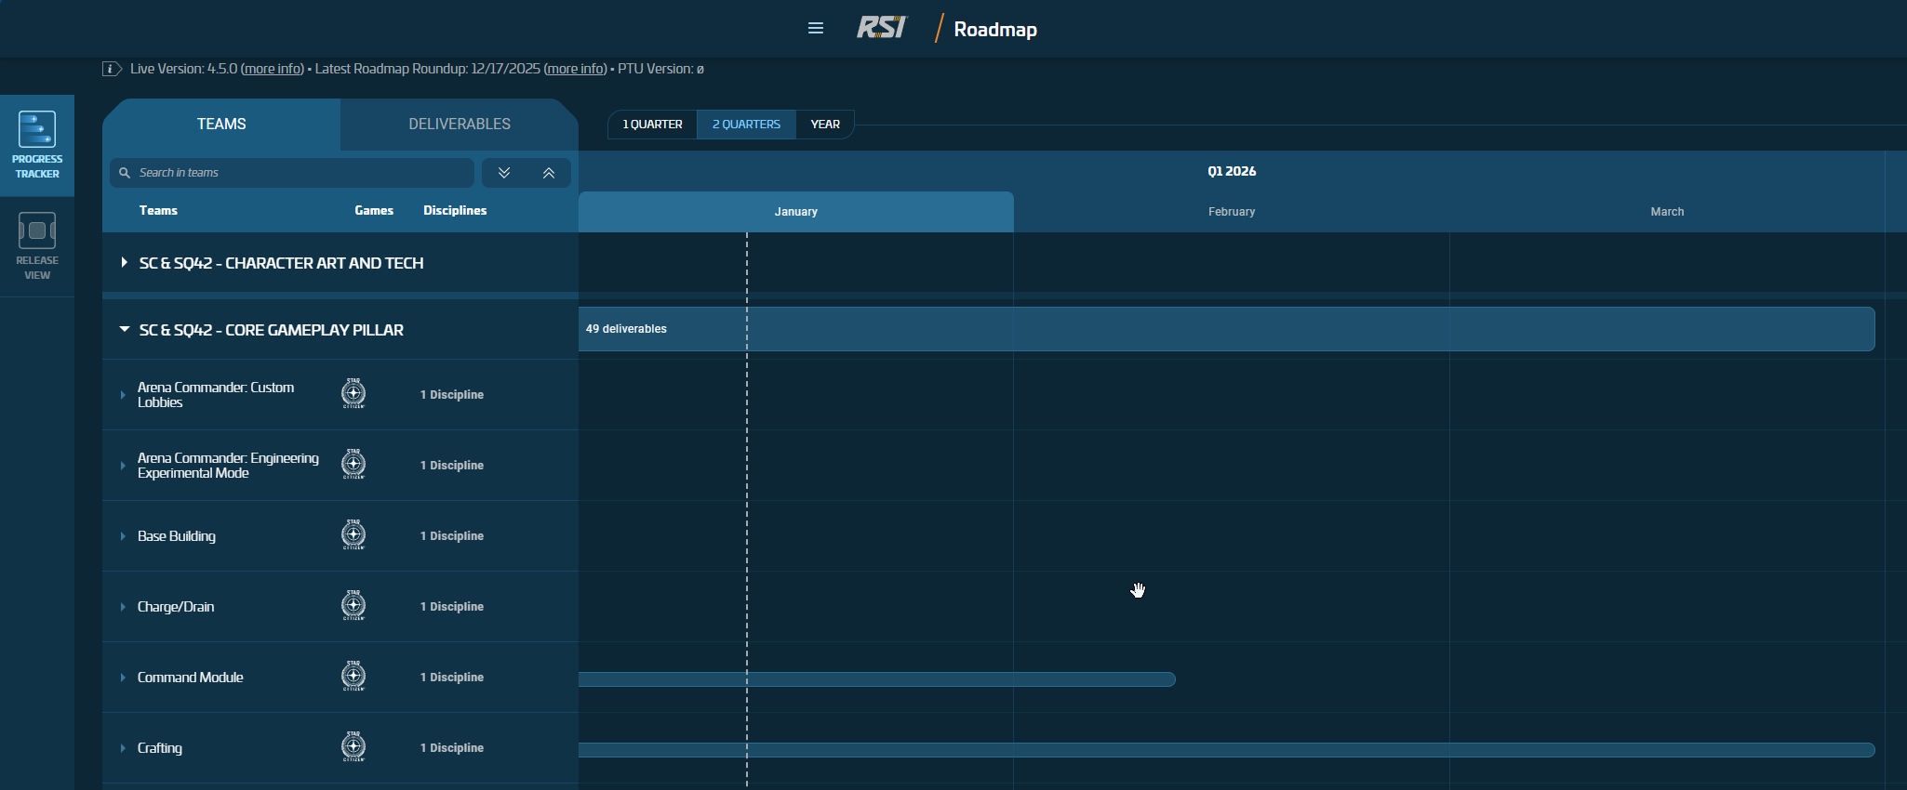1907x790 pixels.
Task: Collapse SC & SQ42 Core Gameplay Pillar group
Action: 124,330
